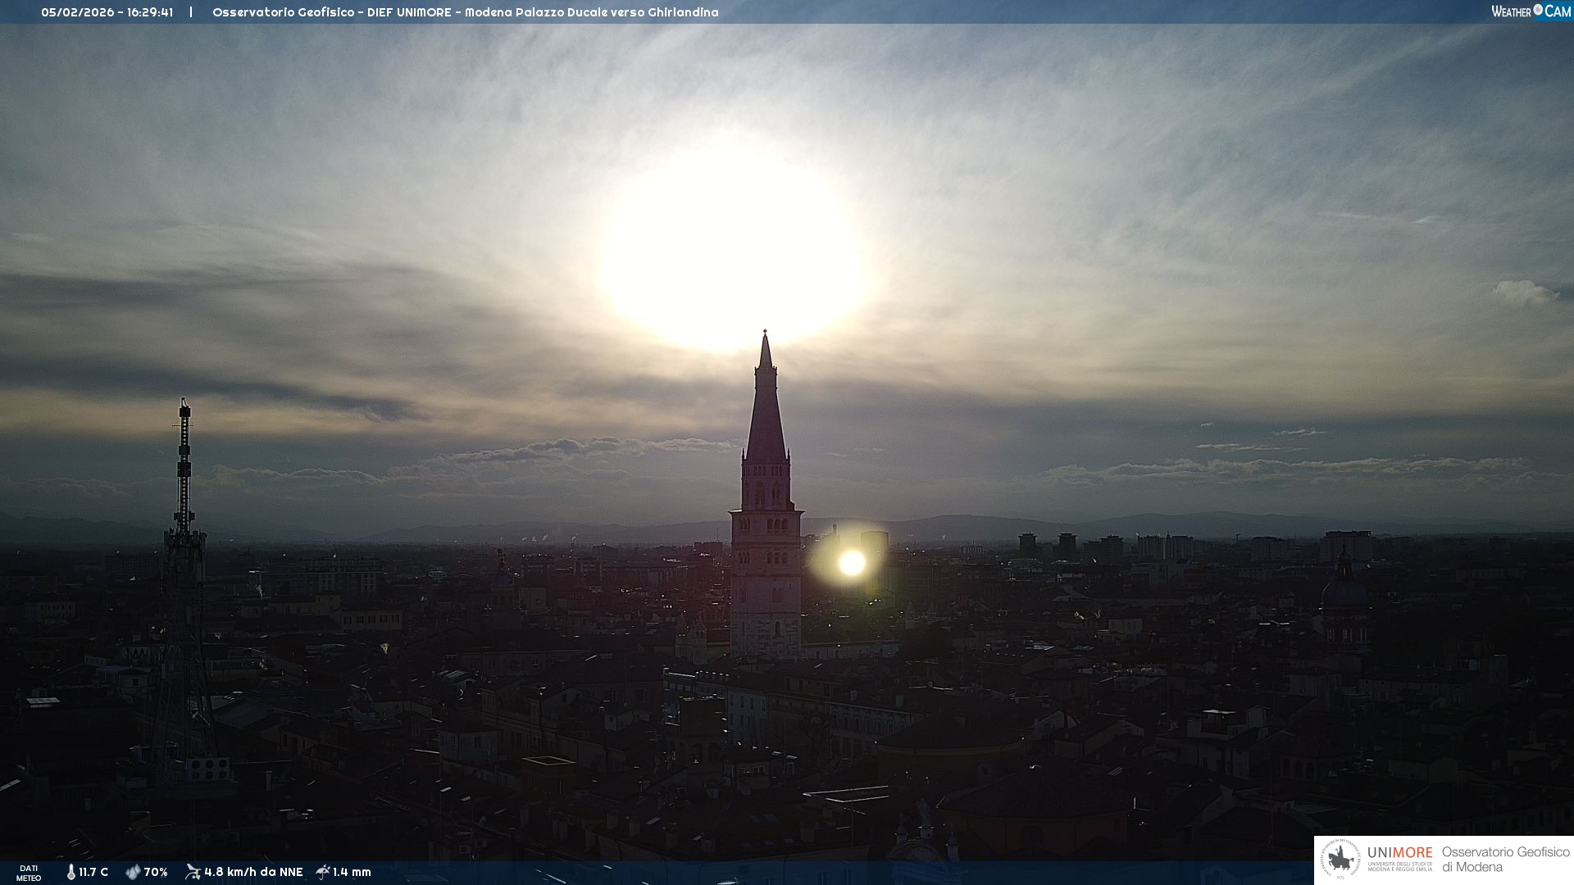Click the DATI METEO label
Screen dimensions: 1574x885
pyautogui.click(x=29, y=873)
